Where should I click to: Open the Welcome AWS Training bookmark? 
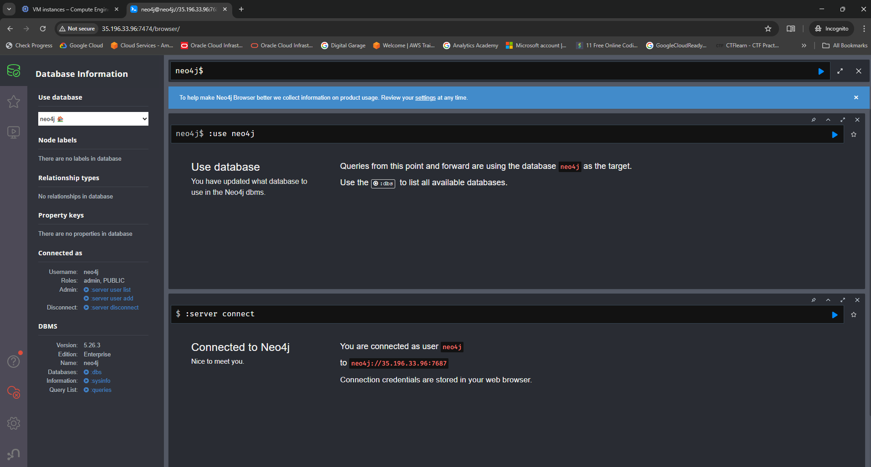404,46
